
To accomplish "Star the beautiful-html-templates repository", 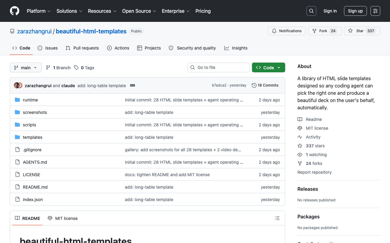I will pyautogui.click(x=362, y=31).
